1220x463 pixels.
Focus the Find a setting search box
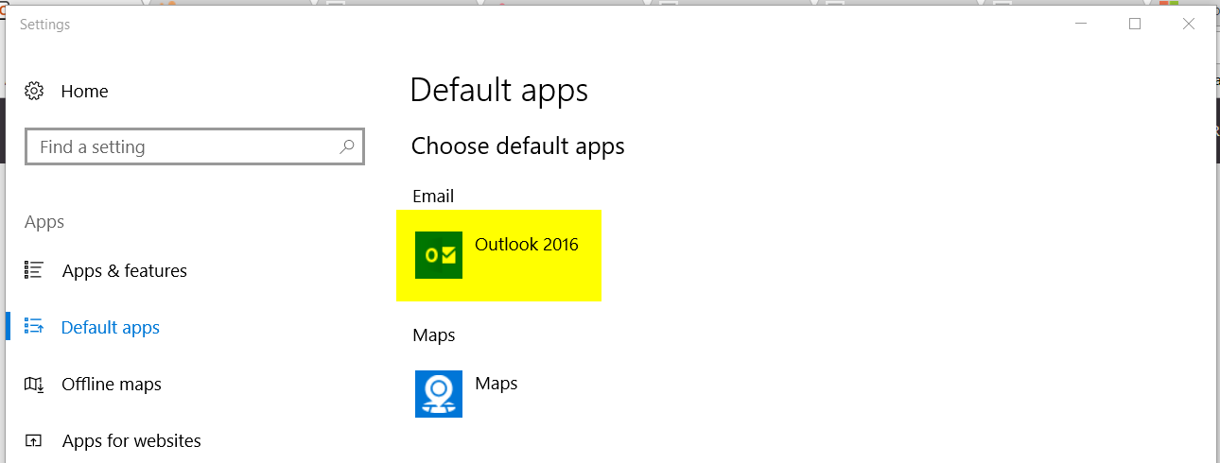(x=194, y=147)
